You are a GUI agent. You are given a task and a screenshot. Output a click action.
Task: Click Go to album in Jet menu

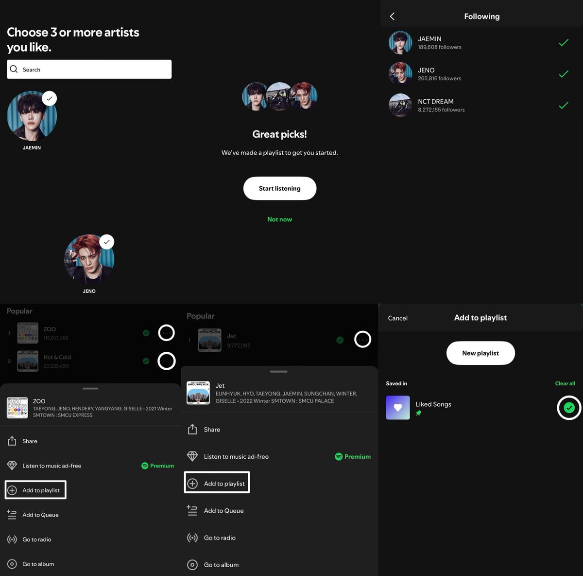[x=221, y=565]
